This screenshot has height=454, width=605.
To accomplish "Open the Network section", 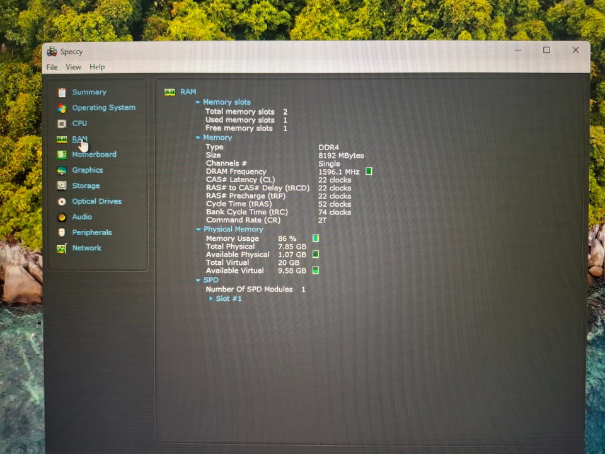I will (87, 248).
